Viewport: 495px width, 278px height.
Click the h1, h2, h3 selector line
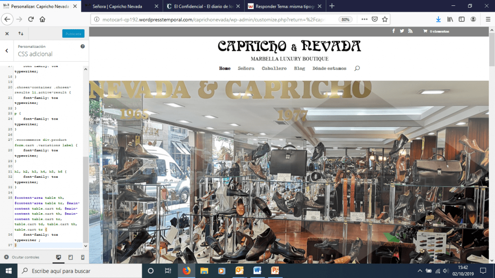pyautogui.click(x=40, y=172)
